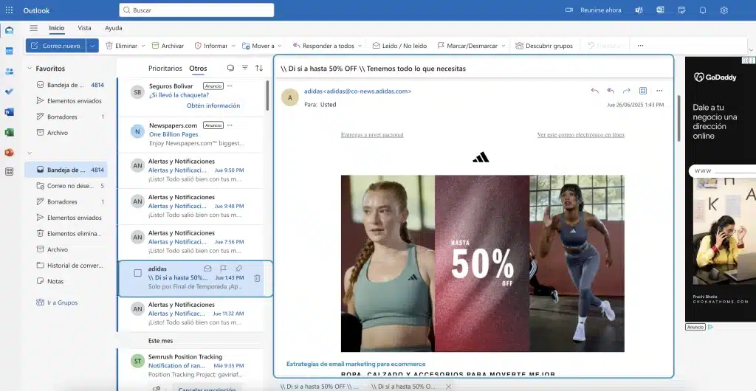Collapse the Favoritos section
Screen dimensions: 756x391
pyautogui.click(x=30, y=69)
